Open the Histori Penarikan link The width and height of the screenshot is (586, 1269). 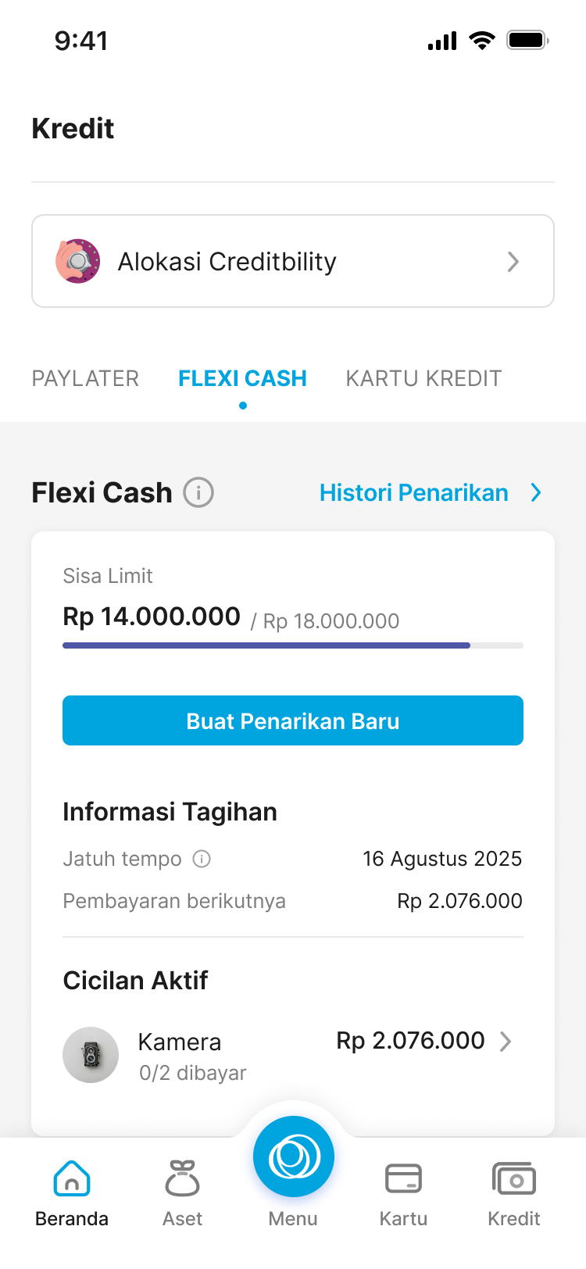pos(414,493)
